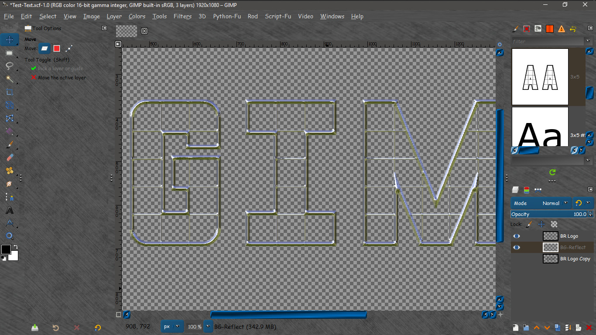Switch to the Layers tab icon
This screenshot has width=596, height=335.
tap(515, 190)
